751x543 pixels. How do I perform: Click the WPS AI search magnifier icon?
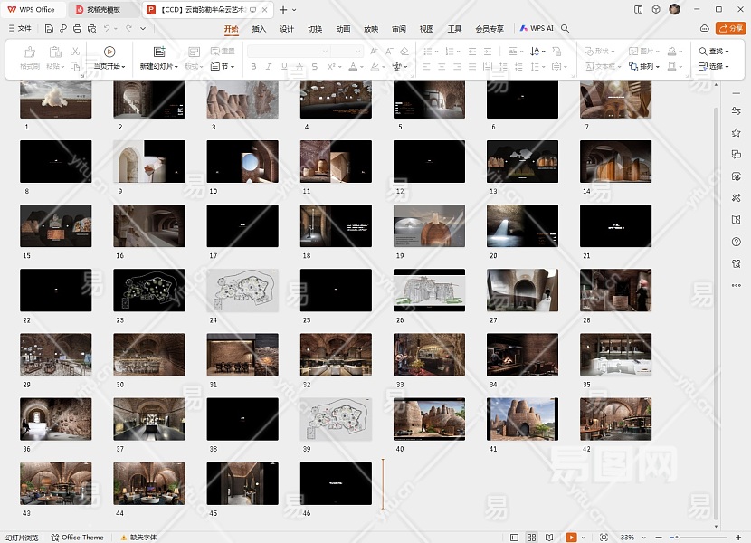[566, 29]
